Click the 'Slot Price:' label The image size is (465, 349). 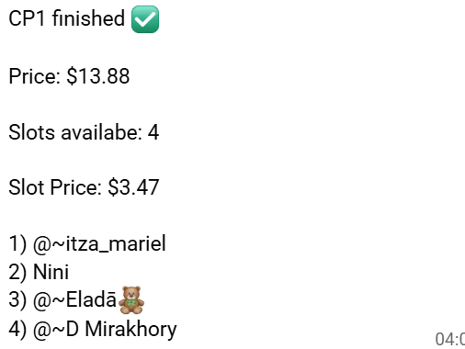(x=55, y=187)
